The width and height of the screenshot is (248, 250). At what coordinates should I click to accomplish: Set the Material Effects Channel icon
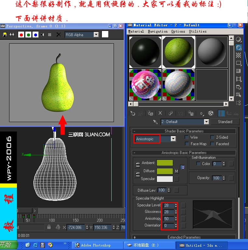click(x=202, y=113)
